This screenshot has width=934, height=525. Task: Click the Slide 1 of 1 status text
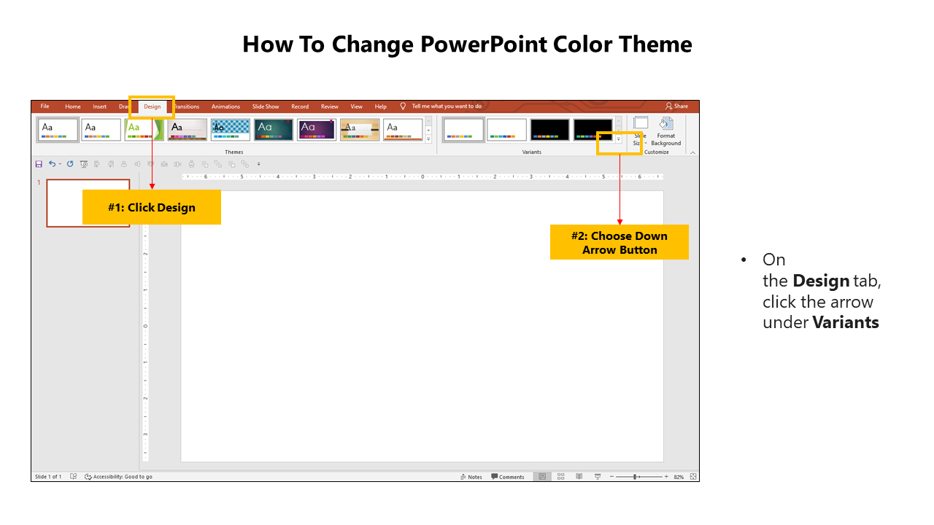click(x=48, y=477)
